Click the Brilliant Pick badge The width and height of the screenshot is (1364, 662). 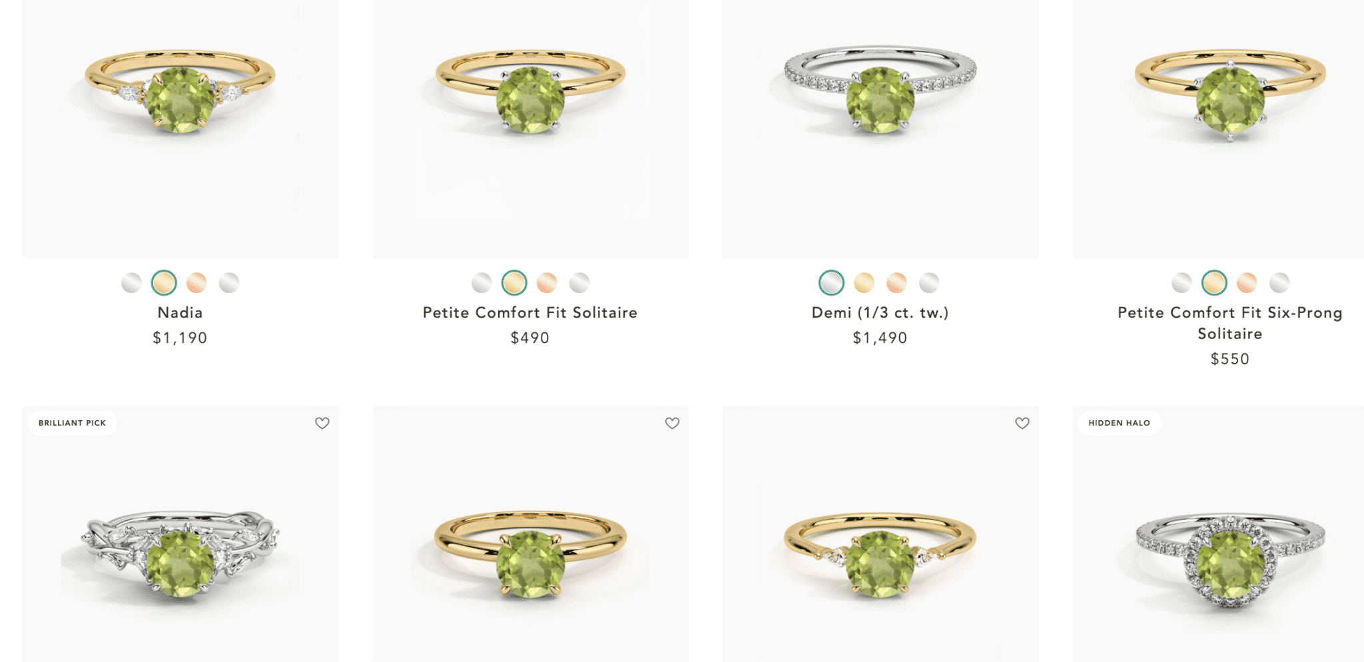[x=73, y=423]
